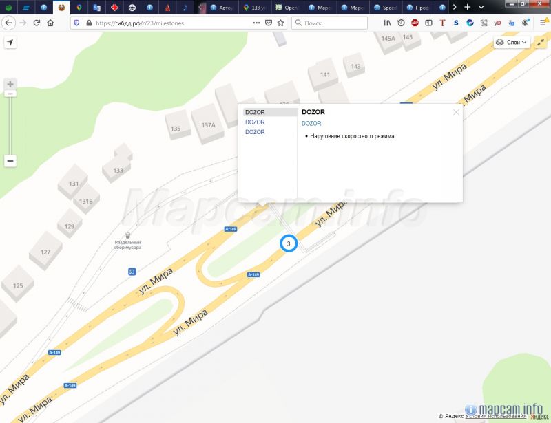Screen dimensions: 551x423
Task: Click the browser back arrow
Action: (8, 23)
